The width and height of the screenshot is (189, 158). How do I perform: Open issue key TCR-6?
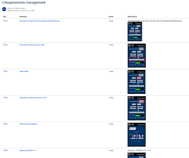(x=5, y=150)
